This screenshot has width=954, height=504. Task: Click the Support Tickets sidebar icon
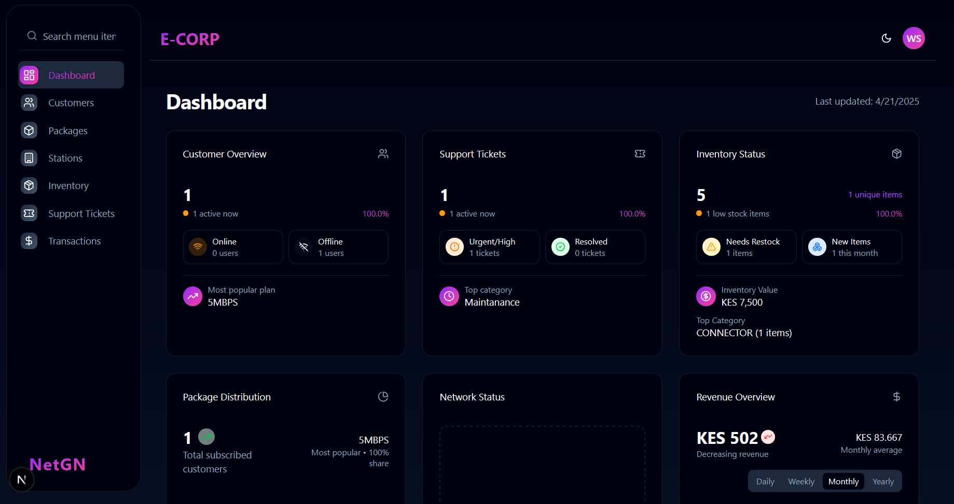point(29,213)
